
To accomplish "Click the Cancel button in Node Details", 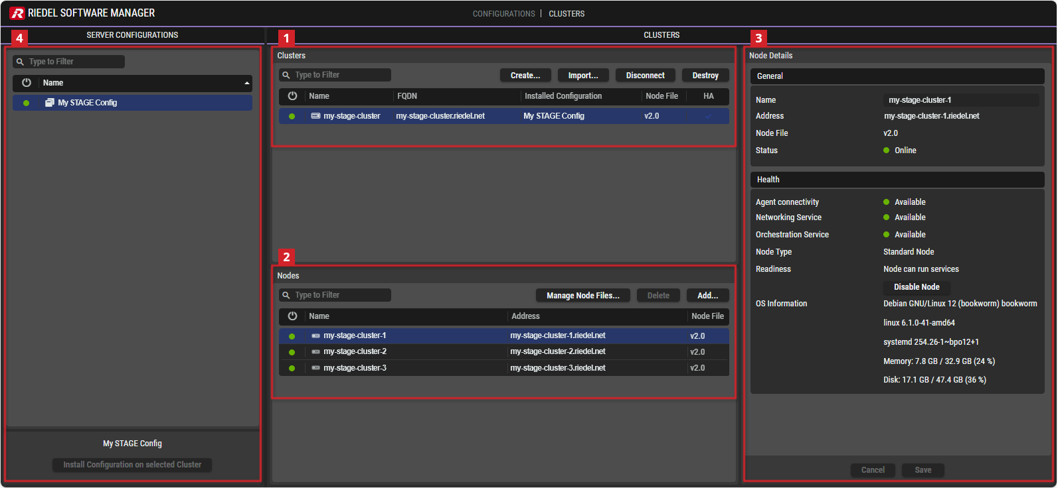I will 873,470.
